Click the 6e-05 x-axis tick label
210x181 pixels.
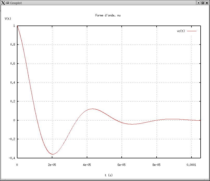tap(122, 165)
